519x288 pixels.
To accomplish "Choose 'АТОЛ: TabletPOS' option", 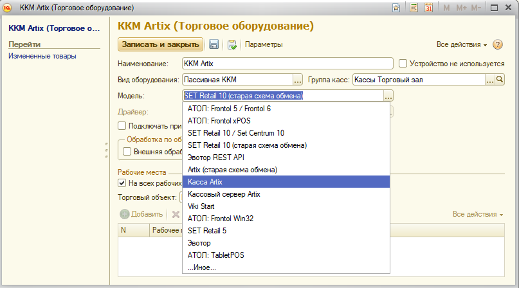I will [286, 255].
